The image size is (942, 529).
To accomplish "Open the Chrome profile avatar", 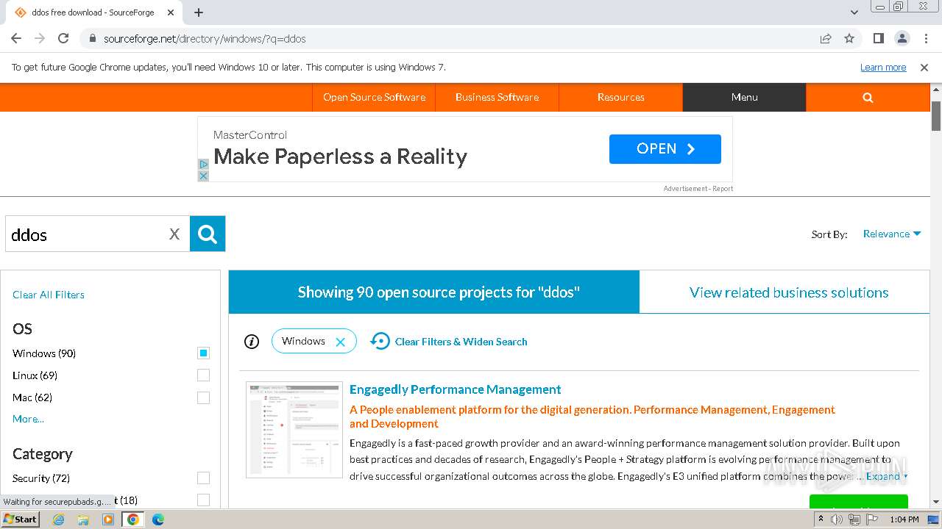I will point(902,38).
